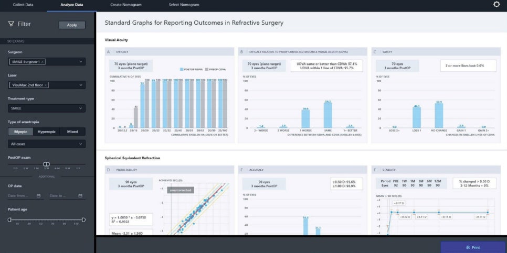Viewport: 507px width, 253px height.
Task: Click Spherical Equivalent Refraction heading
Action: tap(133, 158)
